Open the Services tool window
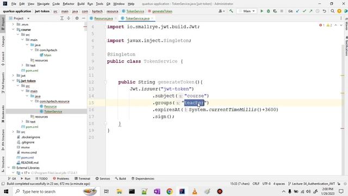Image resolution: width=348 pixels, height=196 pixels. click(x=103, y=179)
